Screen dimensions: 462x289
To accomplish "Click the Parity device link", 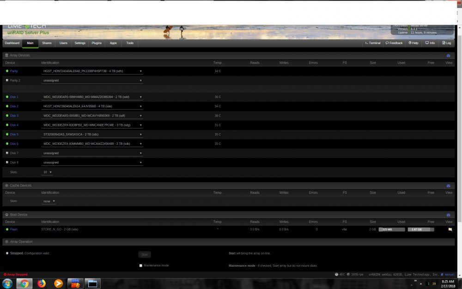I will 14,71.
